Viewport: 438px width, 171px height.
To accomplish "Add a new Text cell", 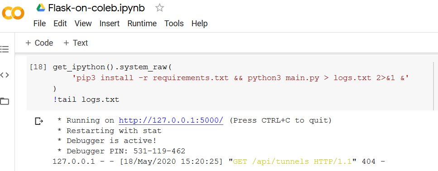I will click(x=76, y=43).
